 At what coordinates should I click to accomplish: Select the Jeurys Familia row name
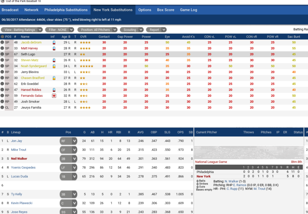(31, 108)
